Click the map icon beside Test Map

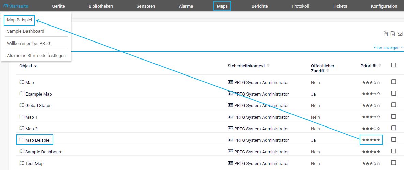click(x=22, y=163)
